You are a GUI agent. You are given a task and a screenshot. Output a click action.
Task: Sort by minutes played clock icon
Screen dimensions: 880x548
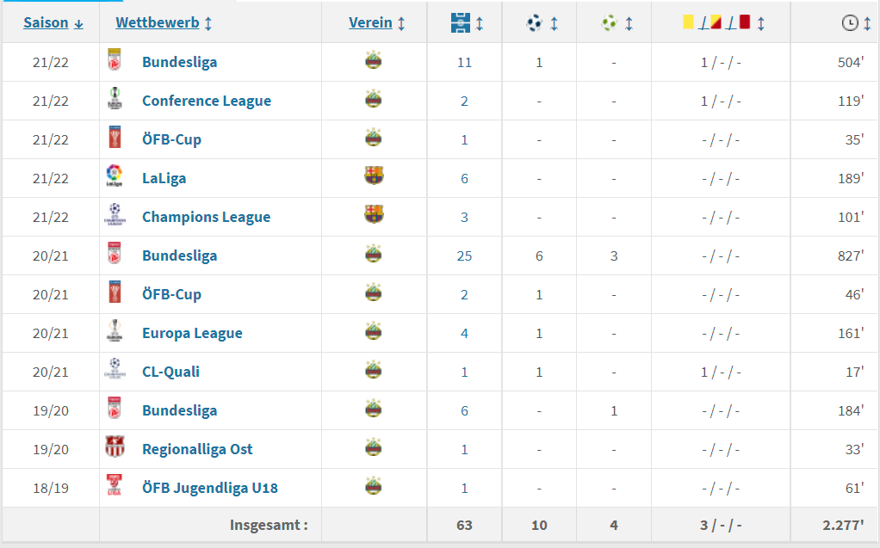pos(850,23)
